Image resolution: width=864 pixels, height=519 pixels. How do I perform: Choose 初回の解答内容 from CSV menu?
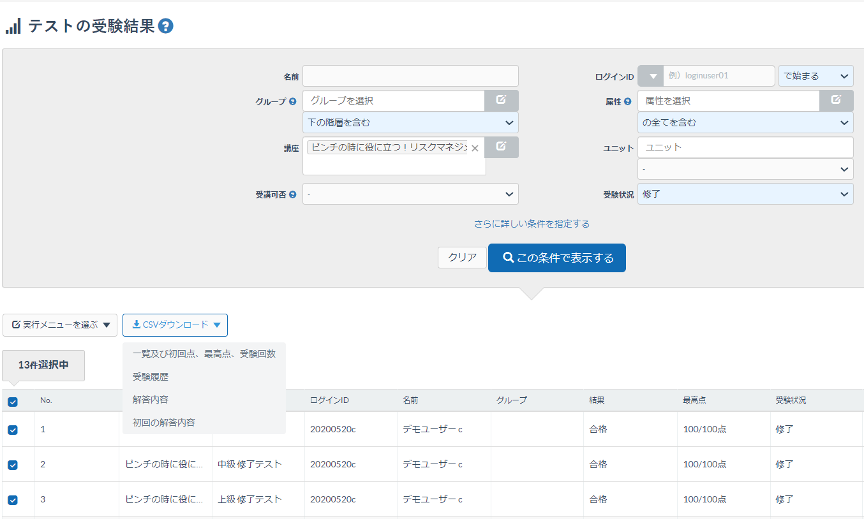(204, 423)
